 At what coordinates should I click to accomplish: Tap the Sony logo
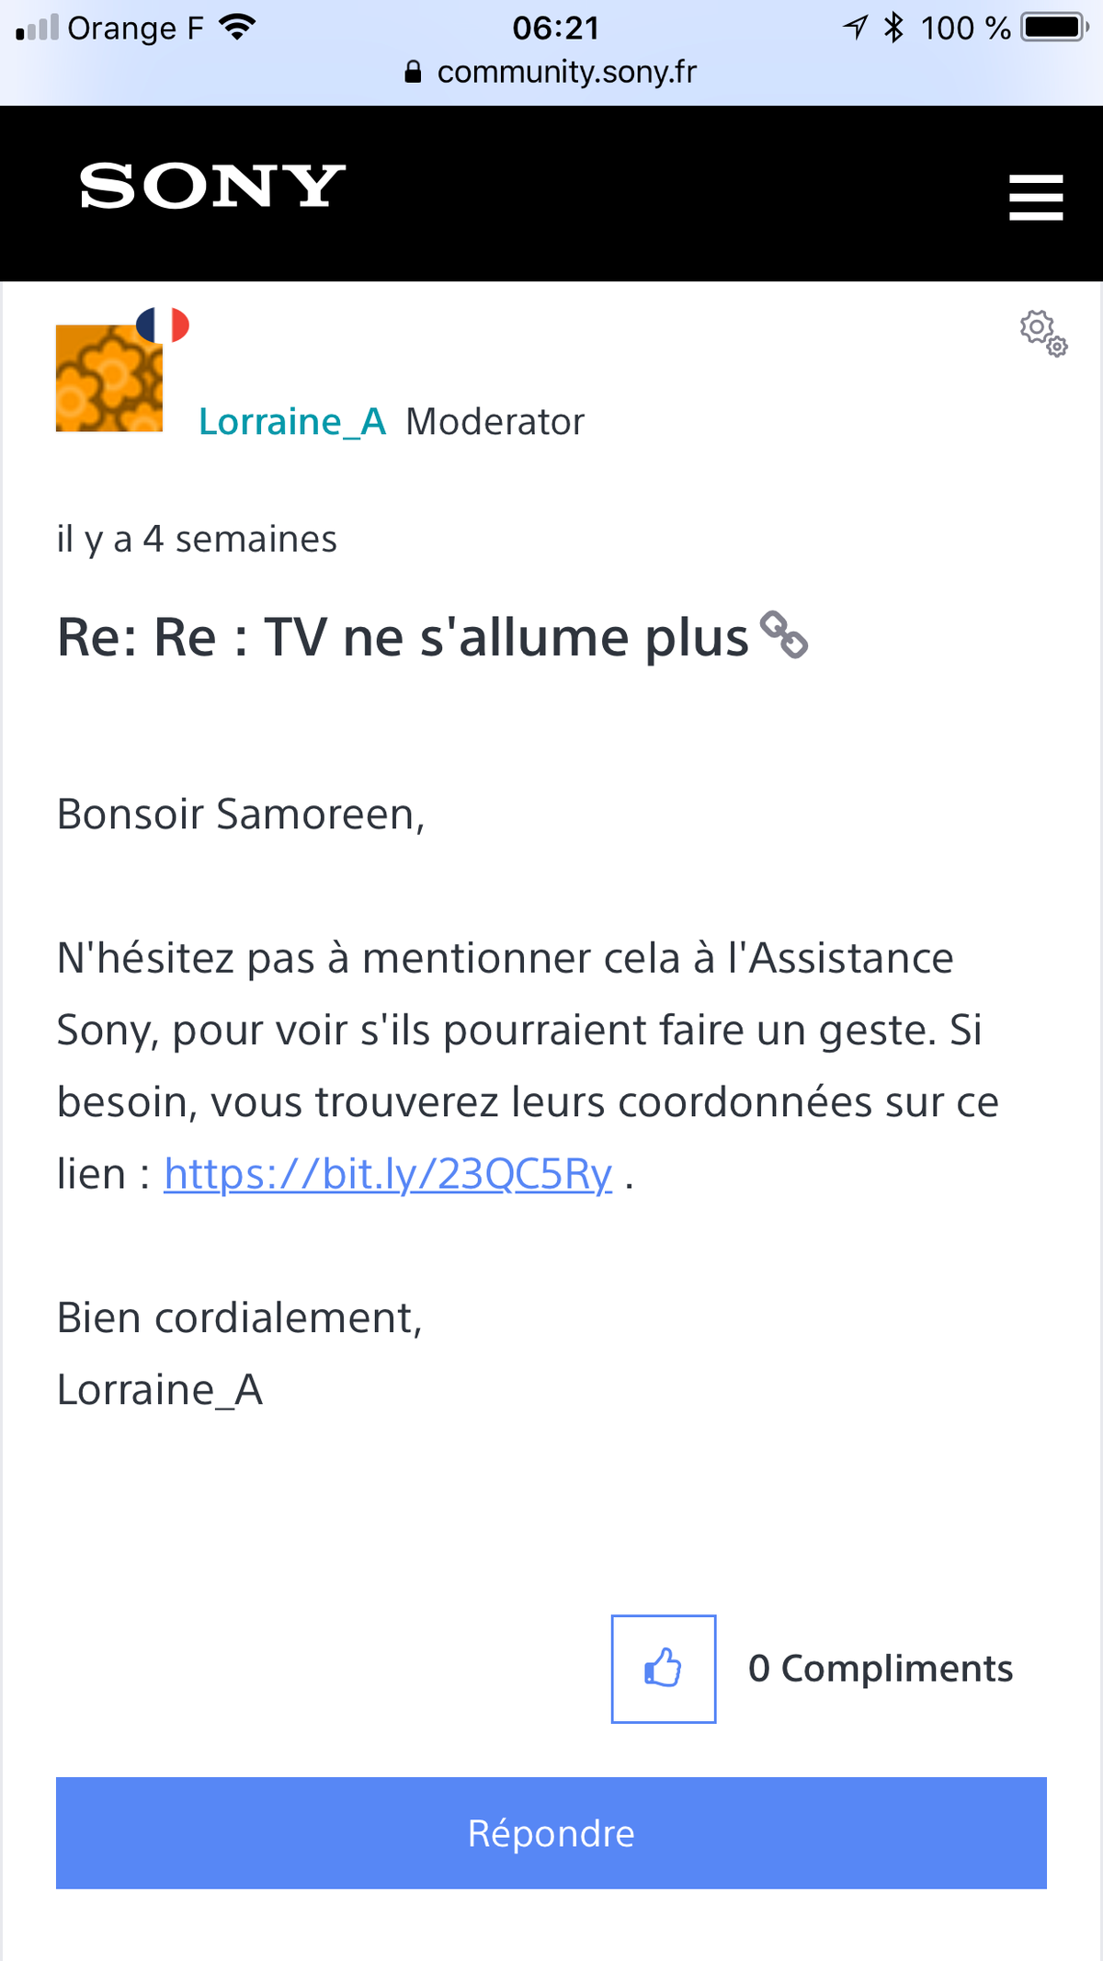pyautogui.click(x=212, y=187)
